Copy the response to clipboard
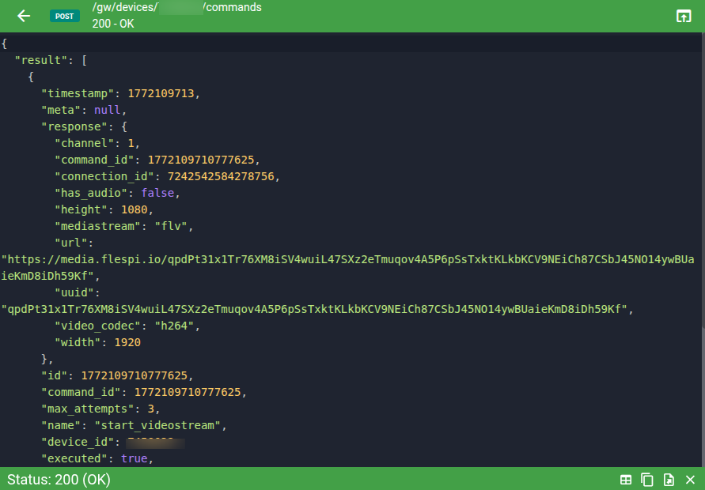The height and width of the screenshot is (490, 705). [x=647, y=480]
